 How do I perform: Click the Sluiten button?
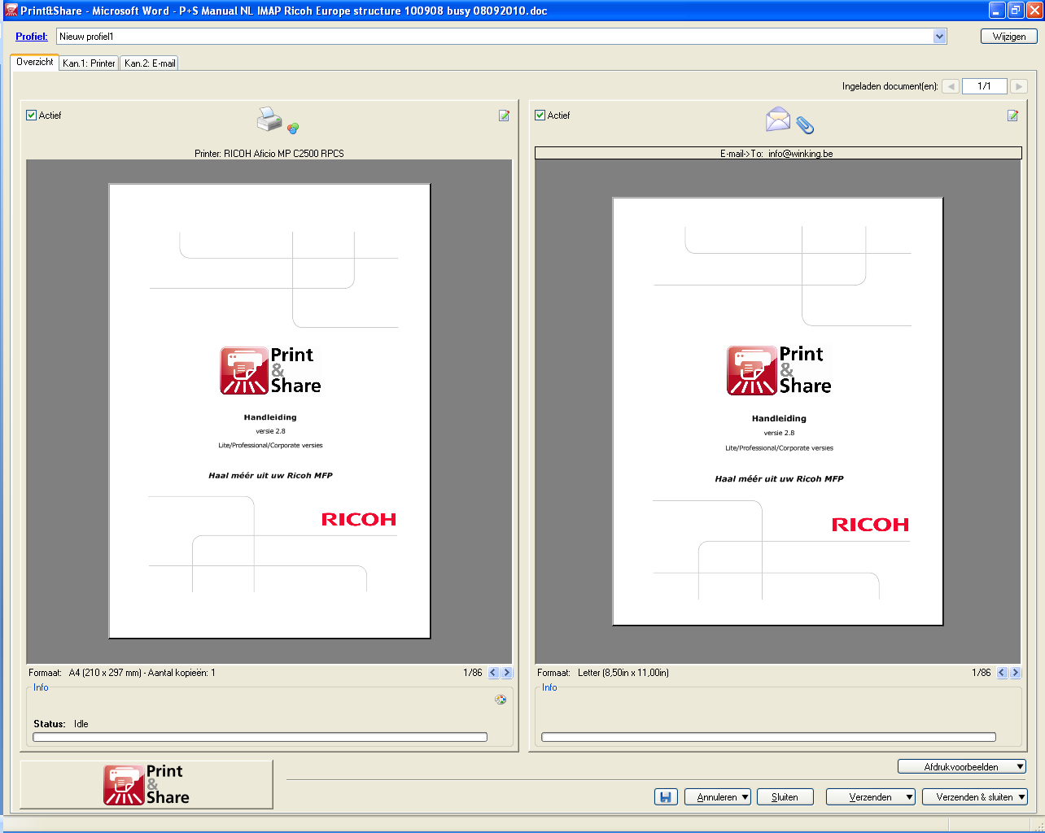[785, 797]
